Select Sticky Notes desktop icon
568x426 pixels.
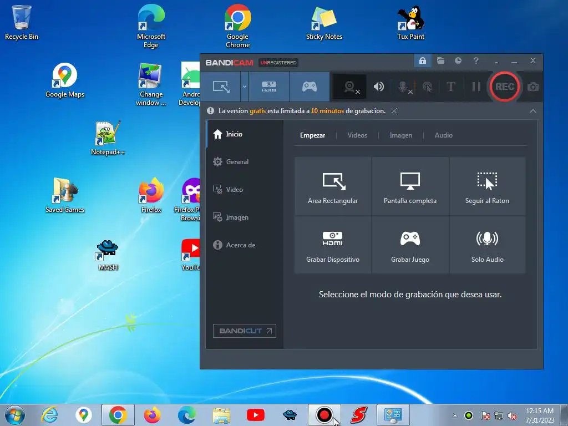click(x=324, y=22)
